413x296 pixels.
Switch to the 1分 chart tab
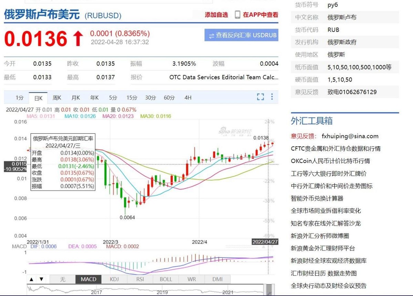tap(20, 98)
